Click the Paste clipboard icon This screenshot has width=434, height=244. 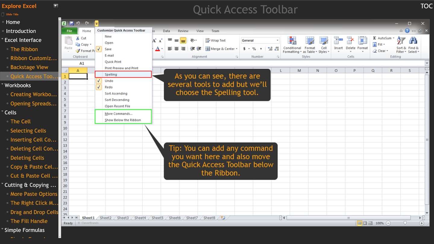pos(68,41)
